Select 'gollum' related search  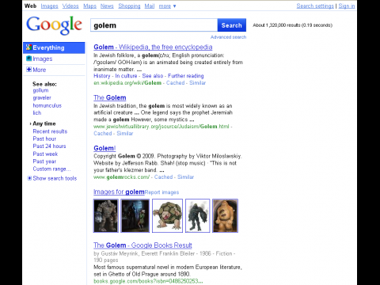point(40,90)
